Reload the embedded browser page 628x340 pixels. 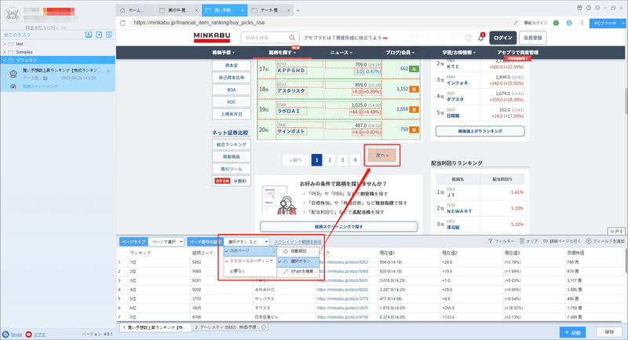pyautogui.click(x=122, y=23)
